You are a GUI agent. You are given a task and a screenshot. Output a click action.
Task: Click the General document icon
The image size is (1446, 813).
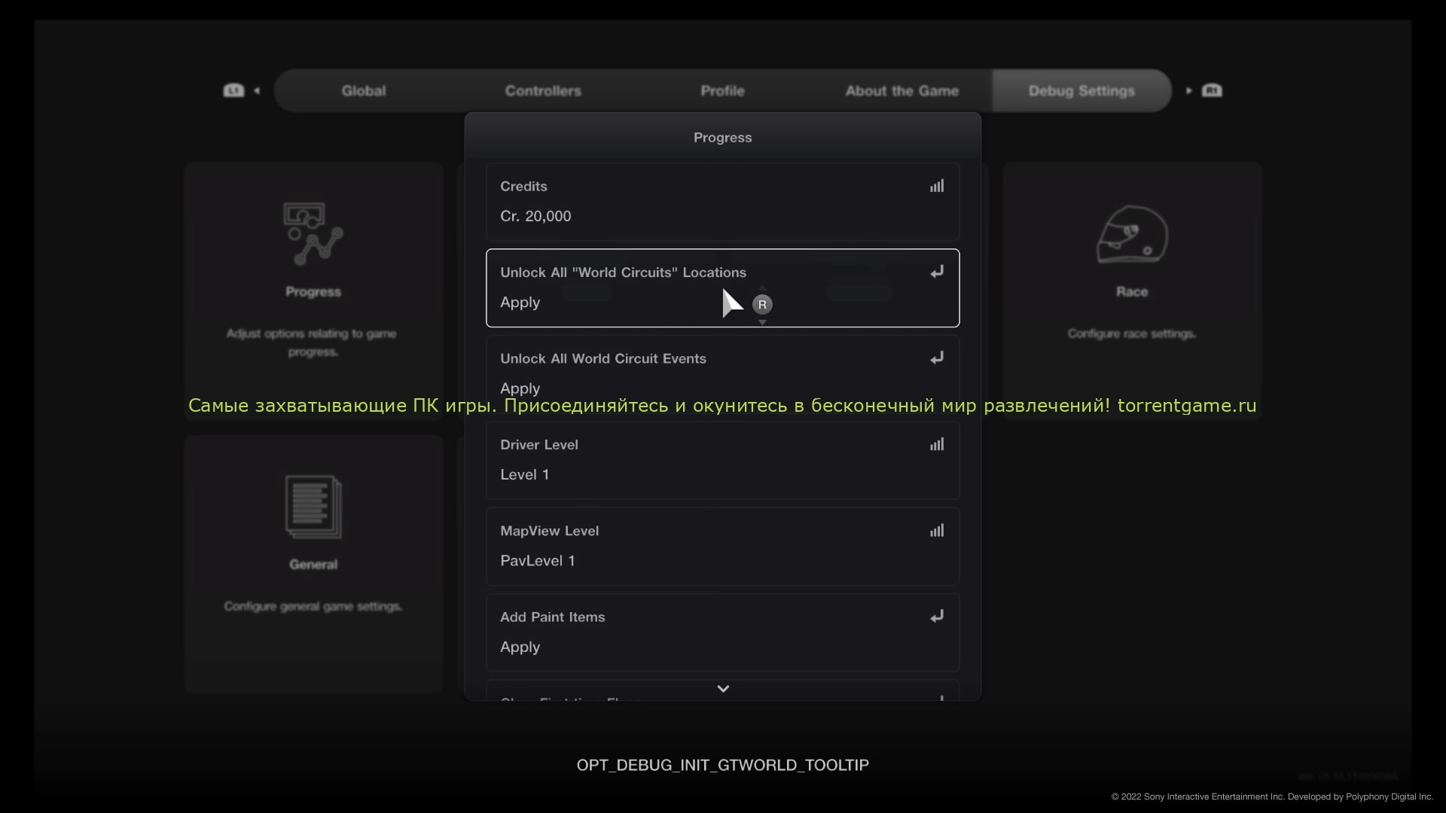(313, 507)
